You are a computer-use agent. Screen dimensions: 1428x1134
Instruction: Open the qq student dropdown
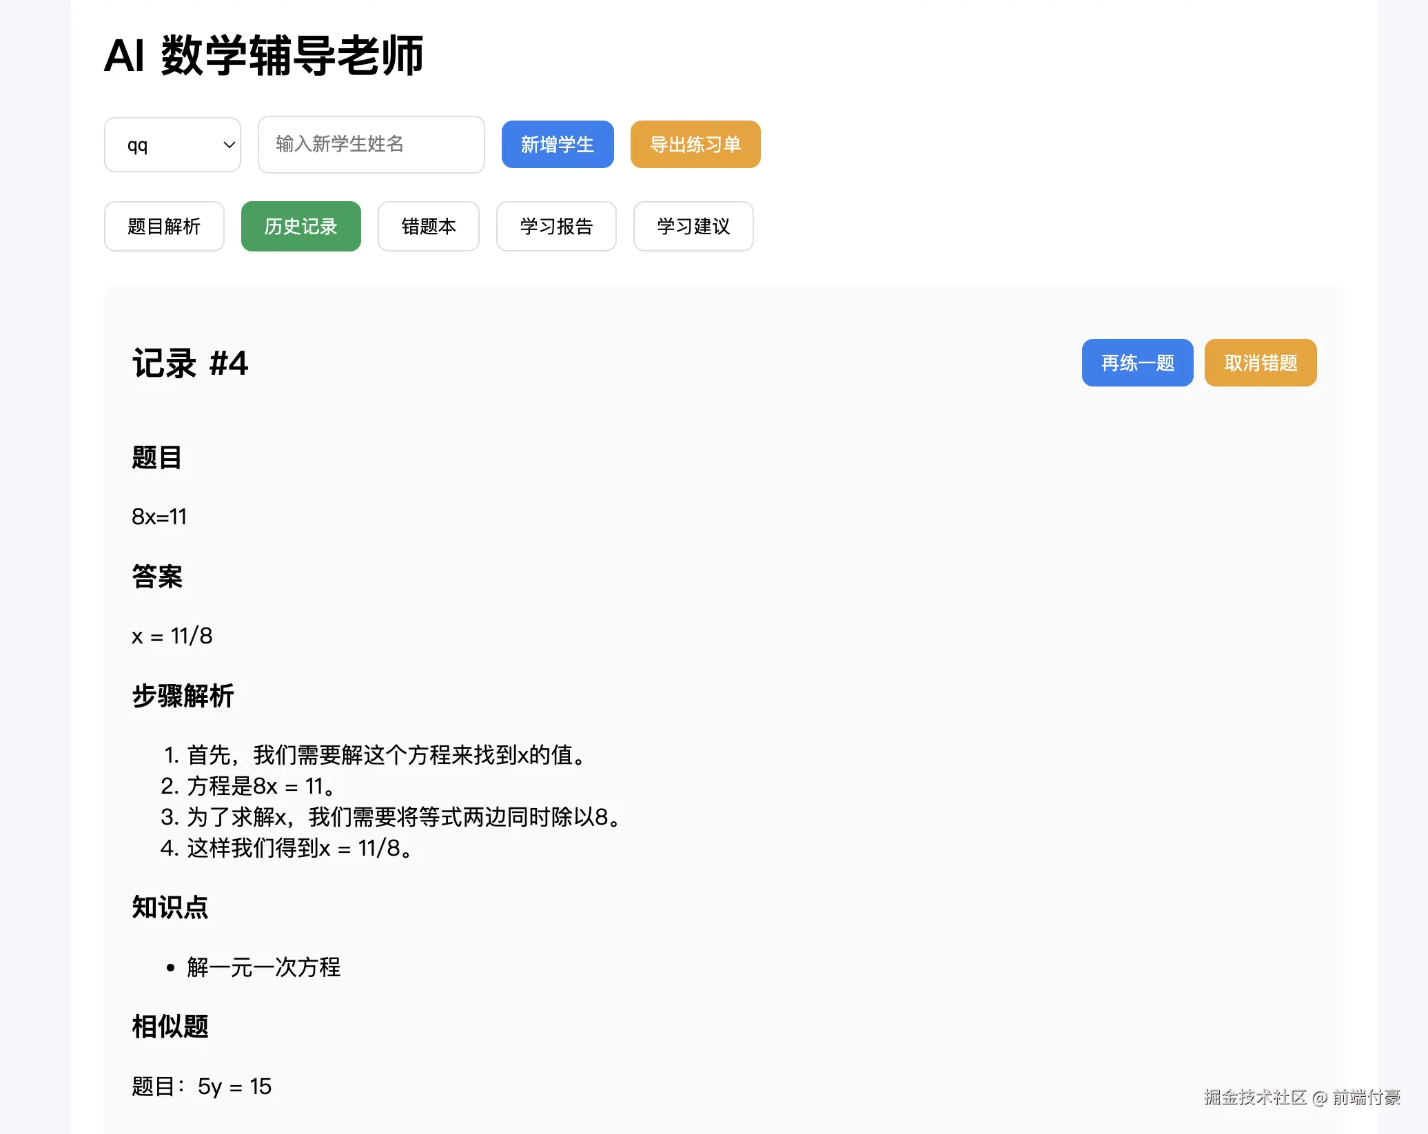tap(172, 145)
